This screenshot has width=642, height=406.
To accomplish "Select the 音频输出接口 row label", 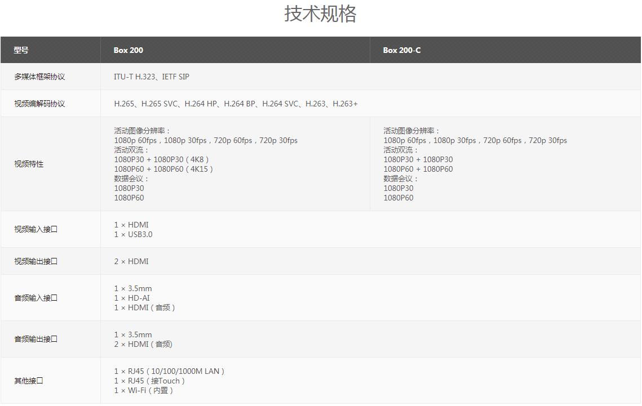I will [36, 339].
